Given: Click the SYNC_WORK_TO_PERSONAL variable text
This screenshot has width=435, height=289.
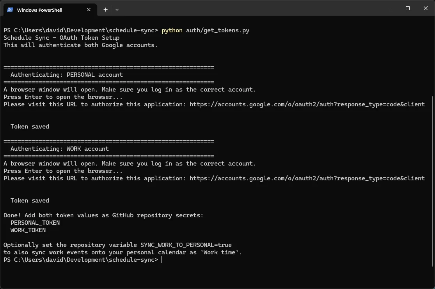Looking at the screenshot, I should click(x=185, y=245).
